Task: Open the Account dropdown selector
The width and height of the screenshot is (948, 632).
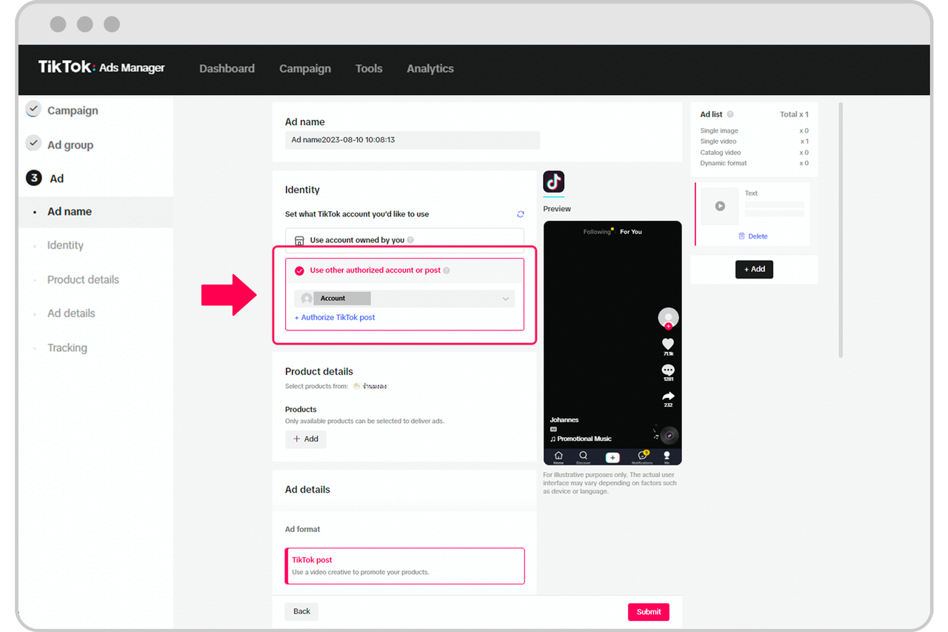Action: point(404,299)
